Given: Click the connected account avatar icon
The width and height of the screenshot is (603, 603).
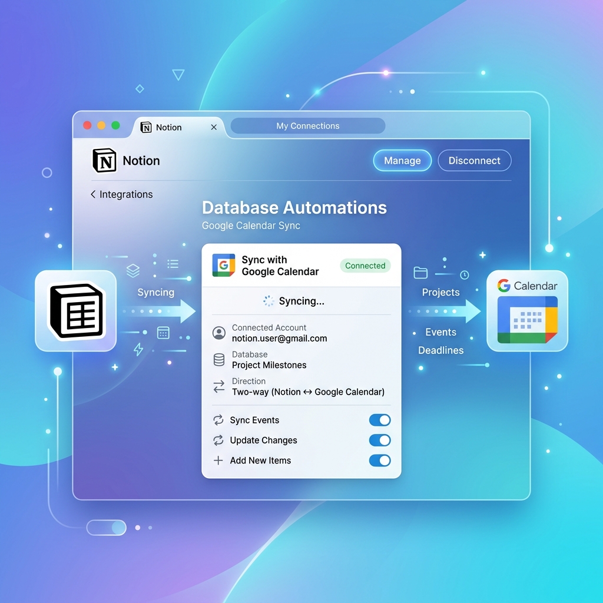Looking at the screenshot, I should 219,333.
